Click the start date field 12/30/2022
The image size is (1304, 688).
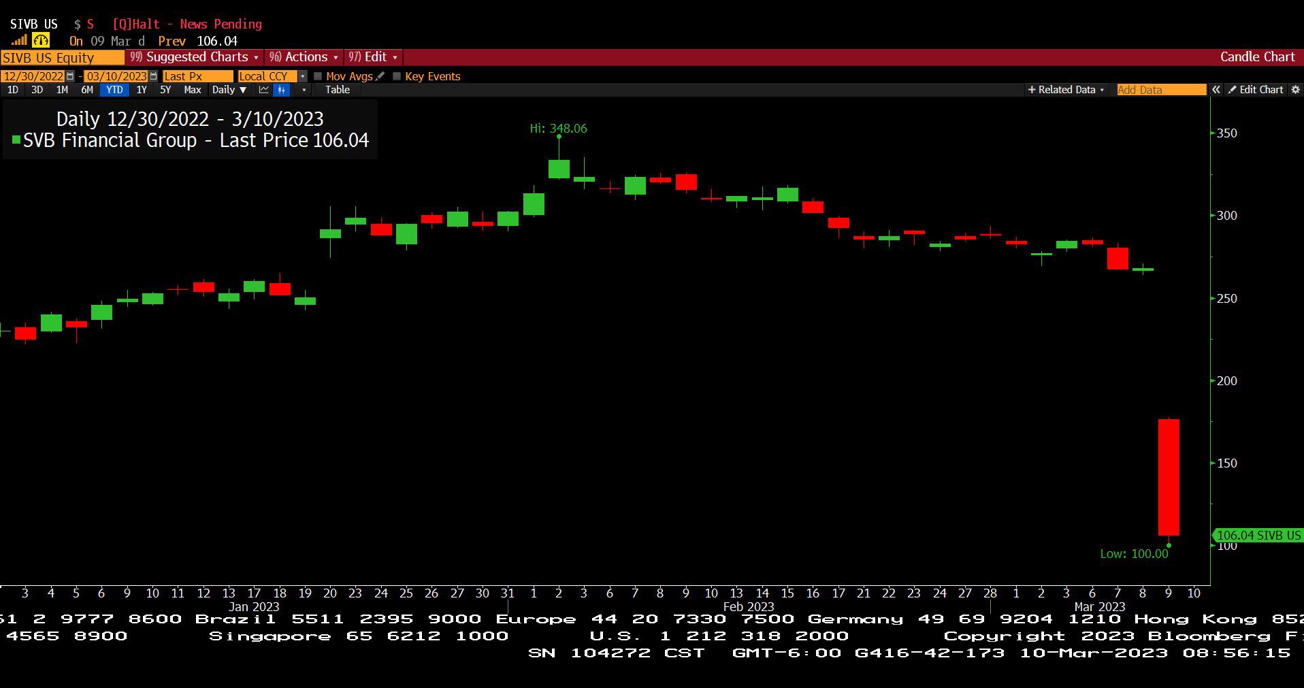(33, 76)
